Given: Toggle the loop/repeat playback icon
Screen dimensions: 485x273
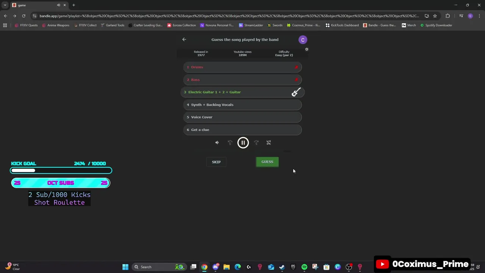Looking at the screenshot, I should point(269,143).
